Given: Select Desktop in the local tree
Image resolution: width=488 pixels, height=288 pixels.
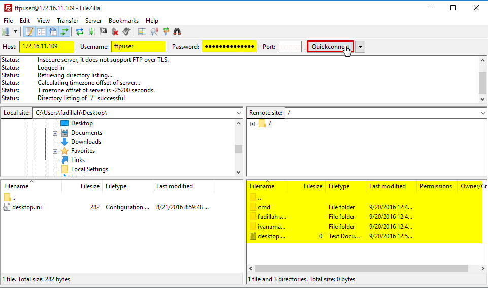Looking at the screenshot, I should [x=82, y=123].
